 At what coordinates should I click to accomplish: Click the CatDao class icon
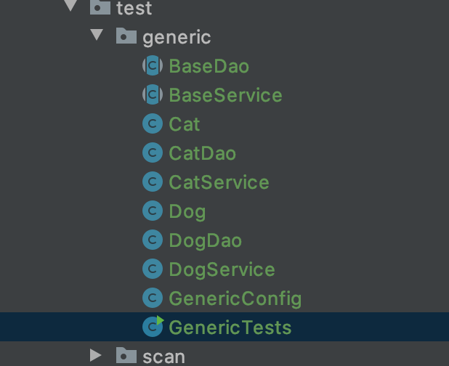pos(153,152)
